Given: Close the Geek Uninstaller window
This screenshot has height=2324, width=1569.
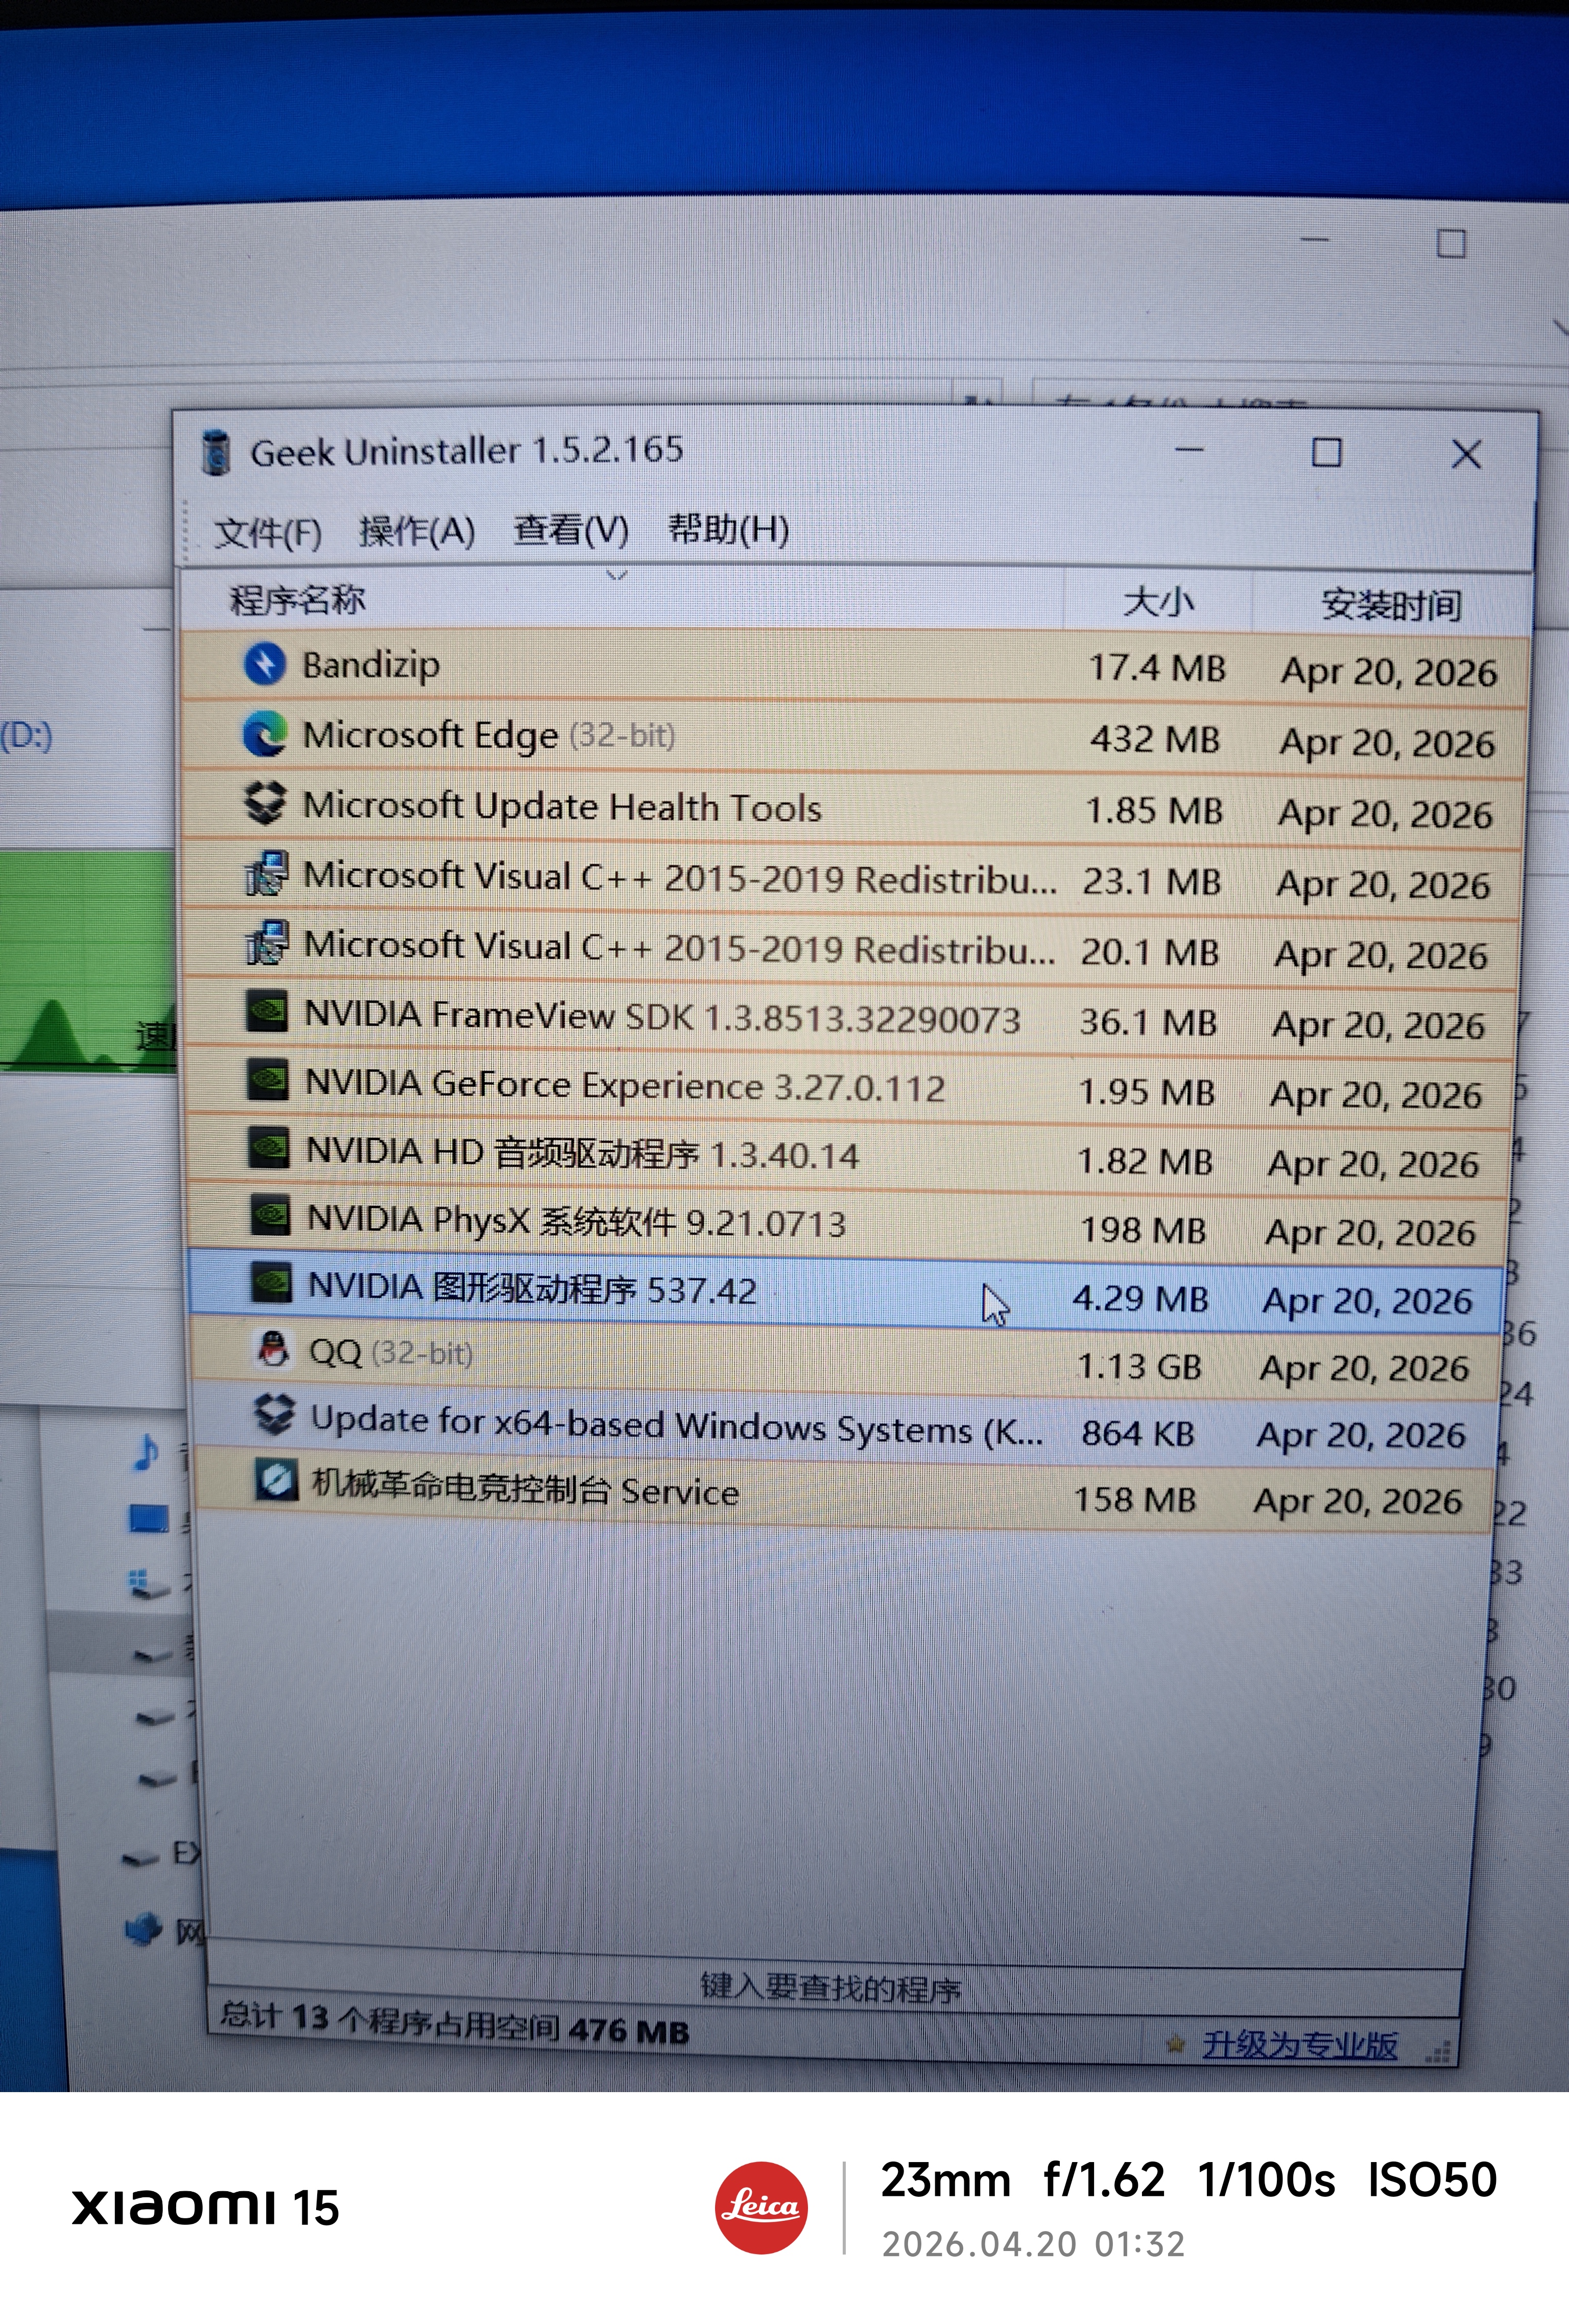Looking at the screenshot, I should (x=1466, y=455).
